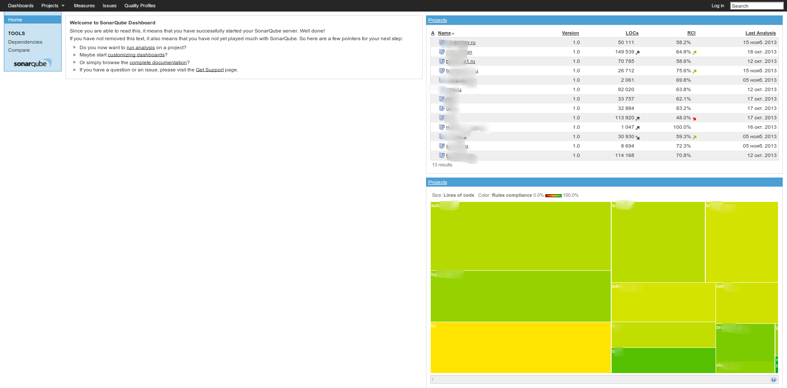Viewport: 787px width, 388px height.
Task: Click the '92 020' LOCs value
Action: 626,89
